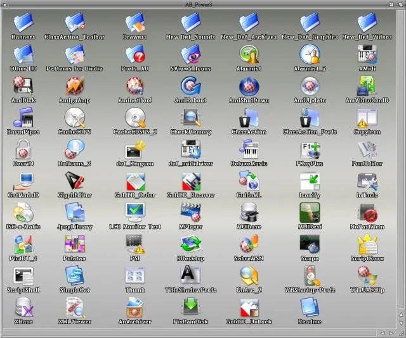Open the Readme document
Screen dimensions: 406x338
pyautogui.click(x=310, y=307)
